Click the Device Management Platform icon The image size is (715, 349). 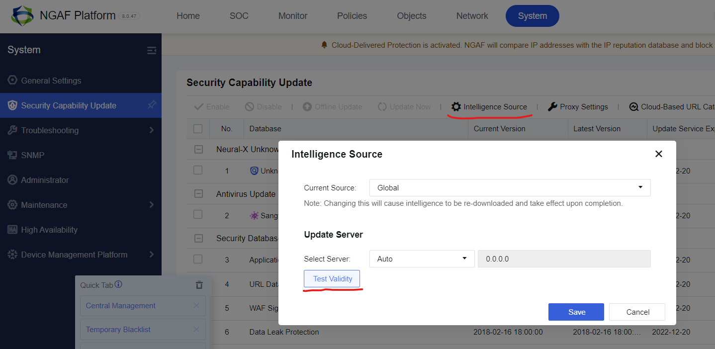[x=12, y=255]
